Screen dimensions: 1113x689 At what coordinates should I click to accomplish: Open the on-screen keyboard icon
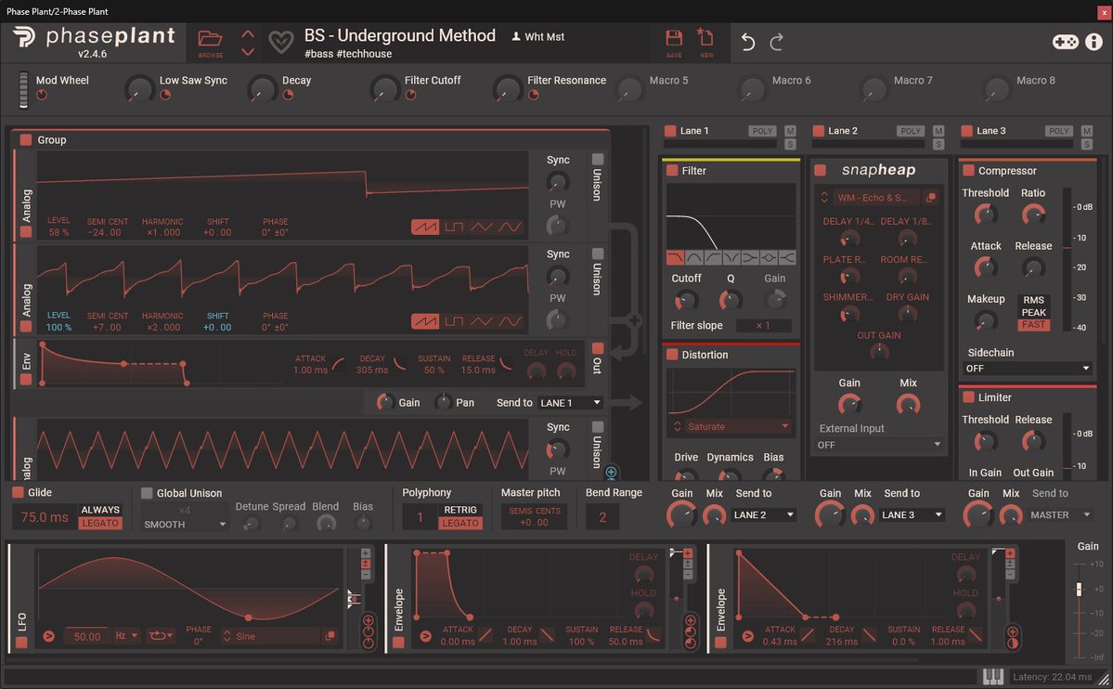[992, 677]
